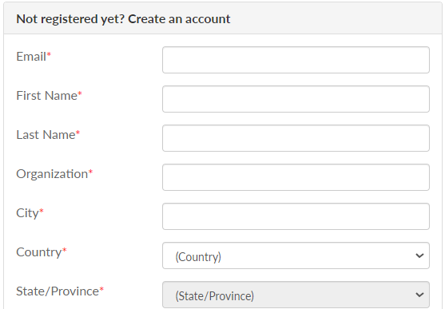
Task: Click the Last Name label text
Action: [x=46, y=135]
